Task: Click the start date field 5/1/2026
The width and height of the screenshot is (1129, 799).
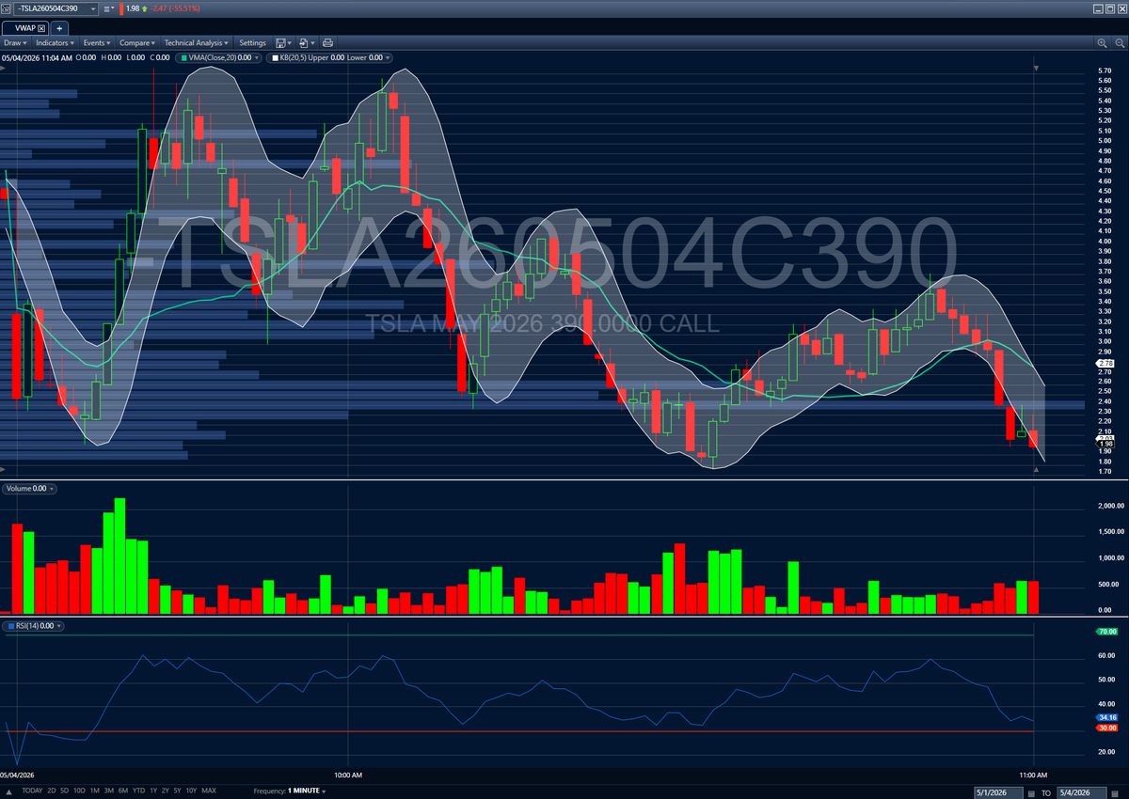Action: pyautogui.click(x=1000, y=791)
